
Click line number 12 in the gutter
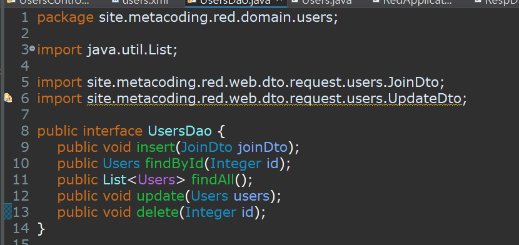coord(21,196)
